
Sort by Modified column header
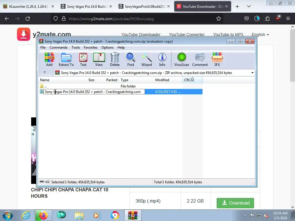coord(168,80)
